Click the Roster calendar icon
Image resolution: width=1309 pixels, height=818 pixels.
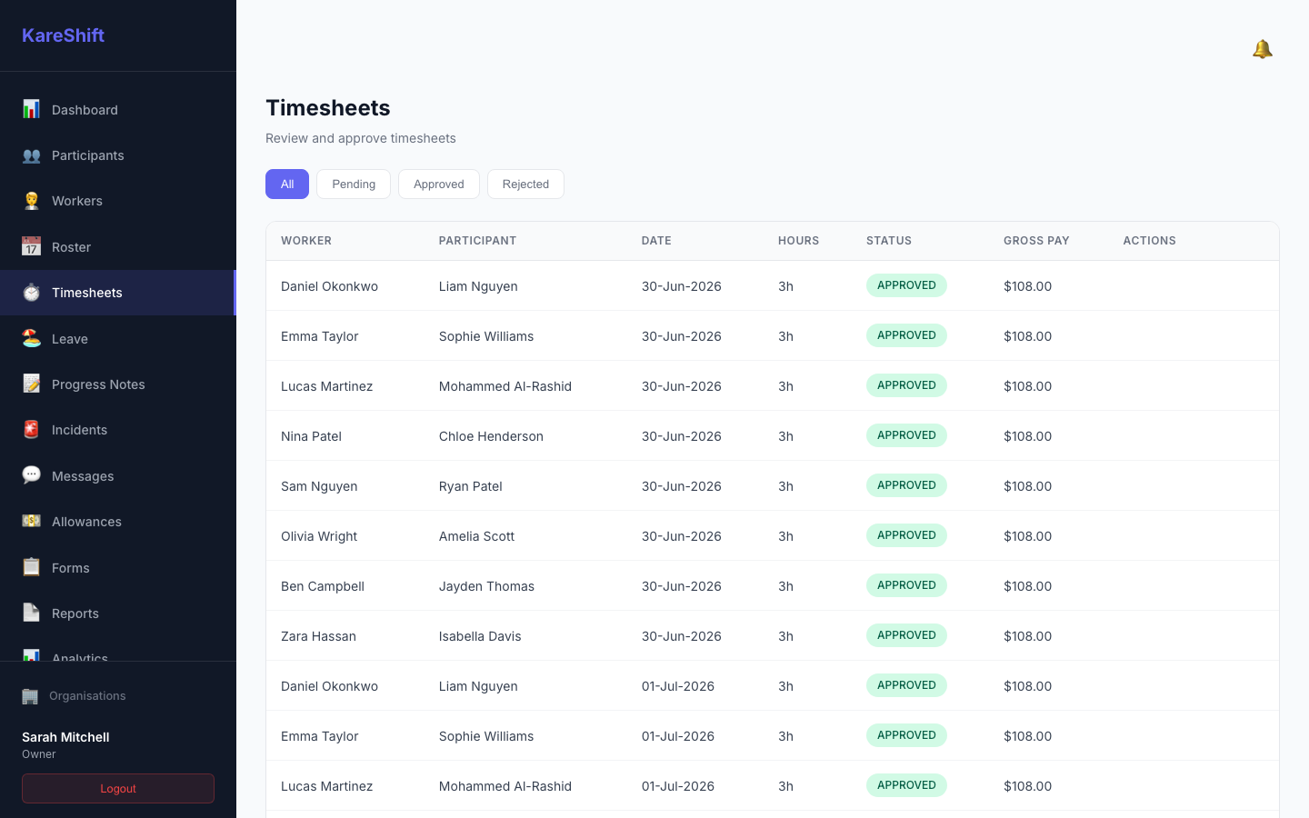coord(31,246)
